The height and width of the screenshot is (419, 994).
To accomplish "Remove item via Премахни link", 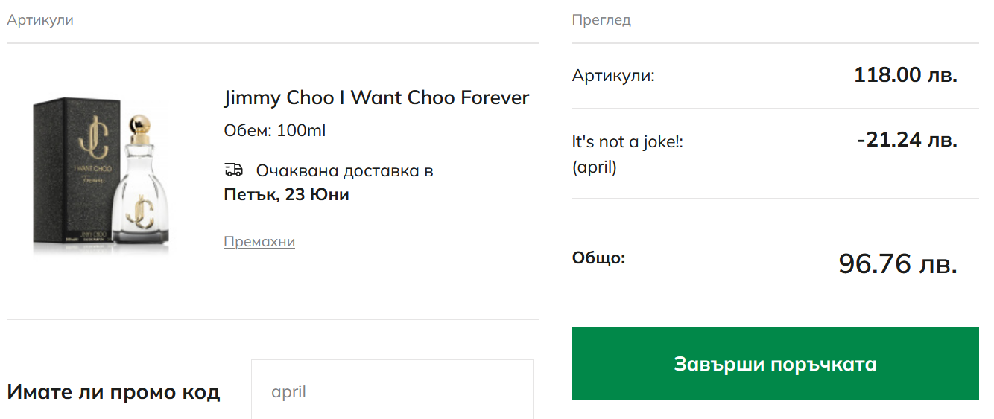I will [259, 242].
